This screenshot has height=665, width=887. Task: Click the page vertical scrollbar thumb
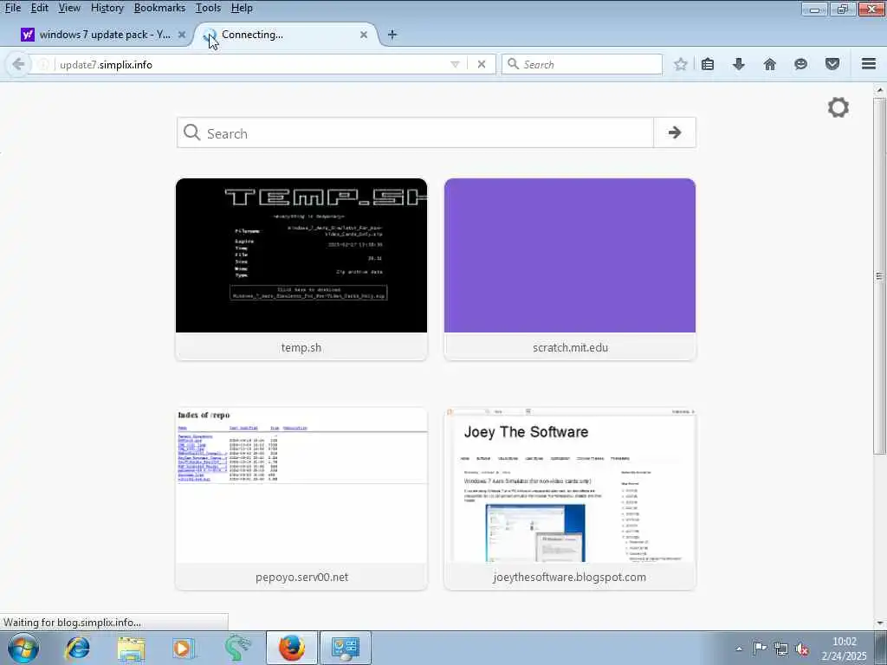point(879,275)
